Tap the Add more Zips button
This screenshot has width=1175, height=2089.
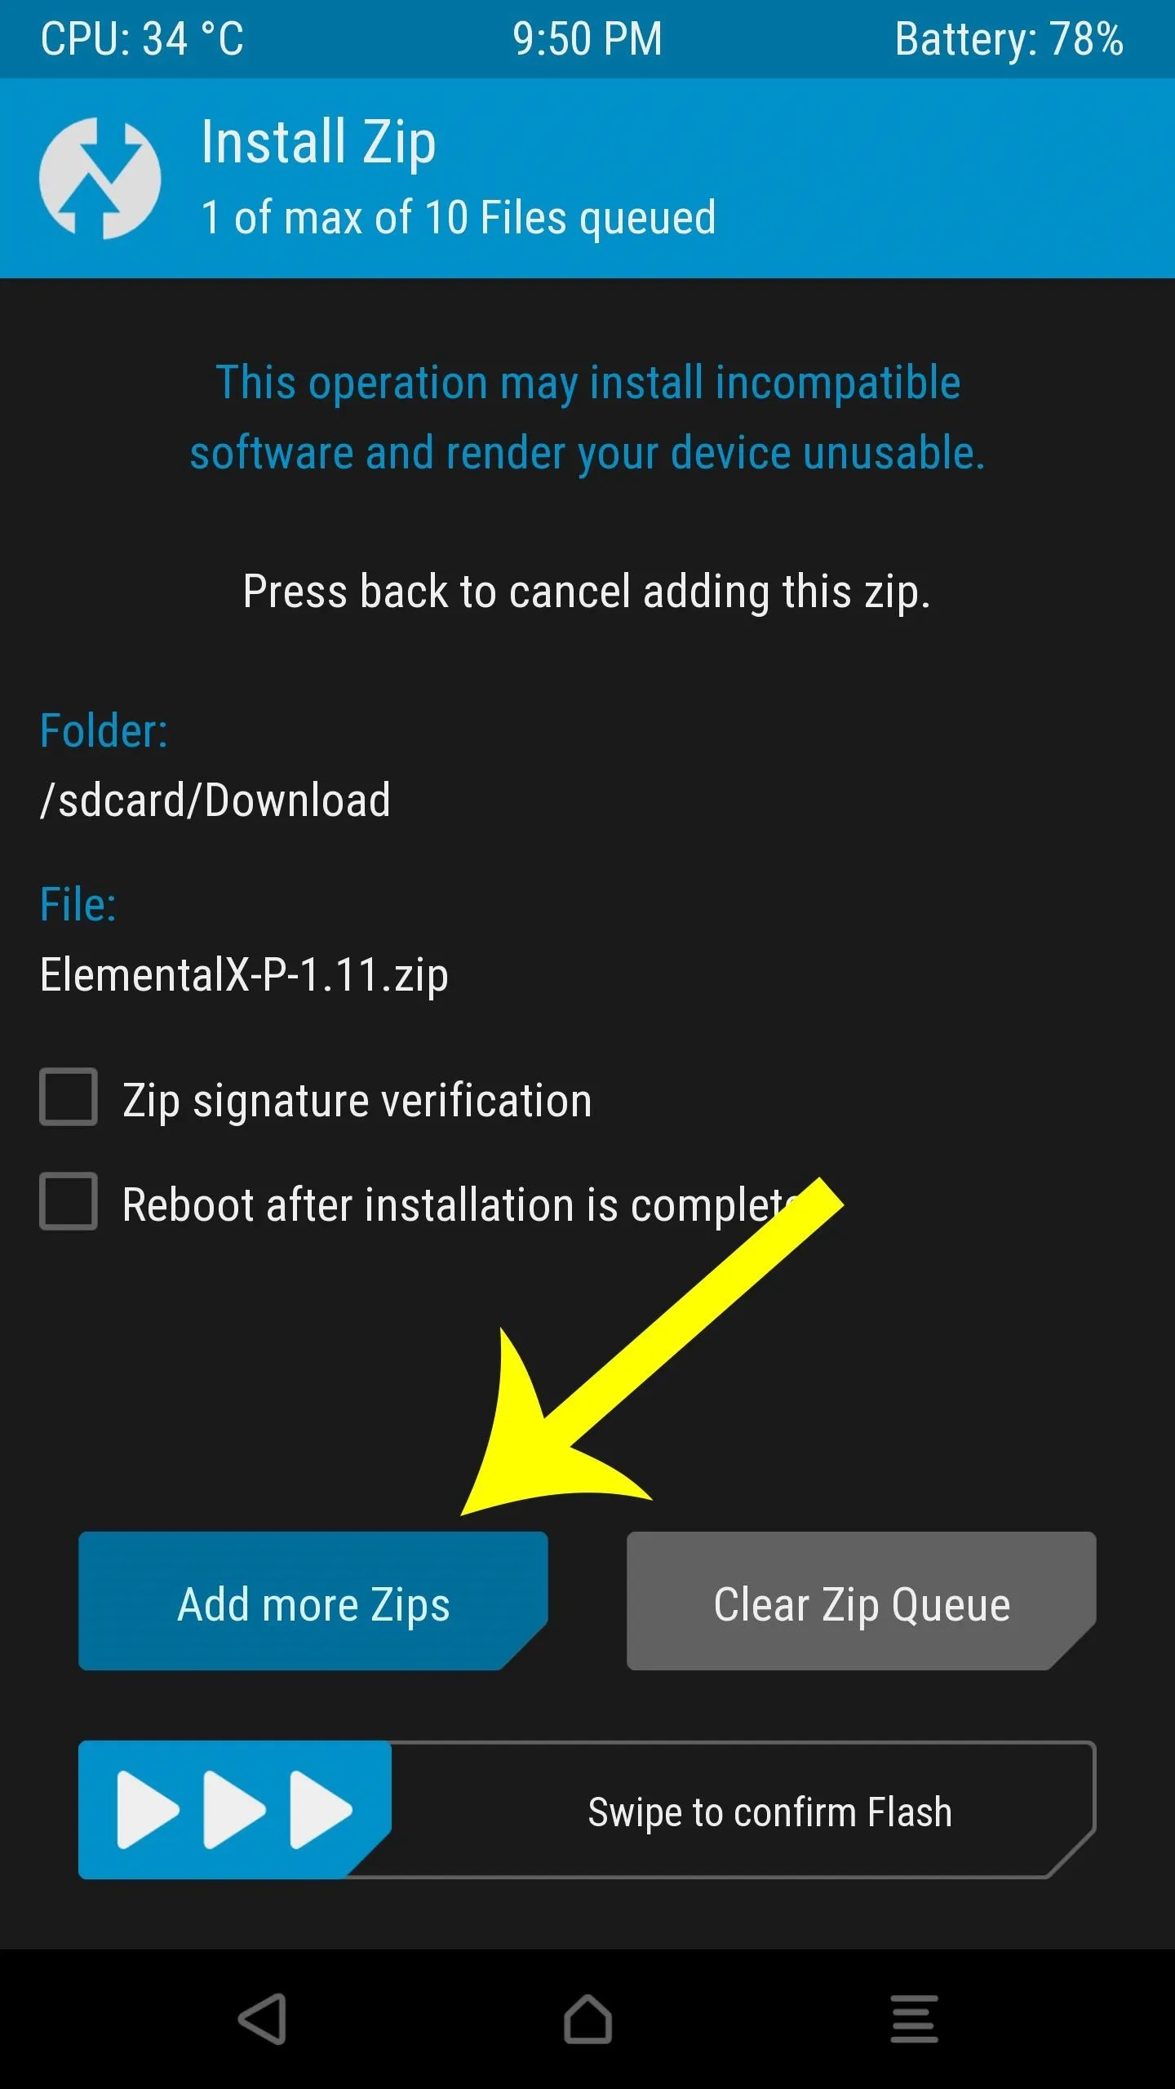(x=313, y=1601)
